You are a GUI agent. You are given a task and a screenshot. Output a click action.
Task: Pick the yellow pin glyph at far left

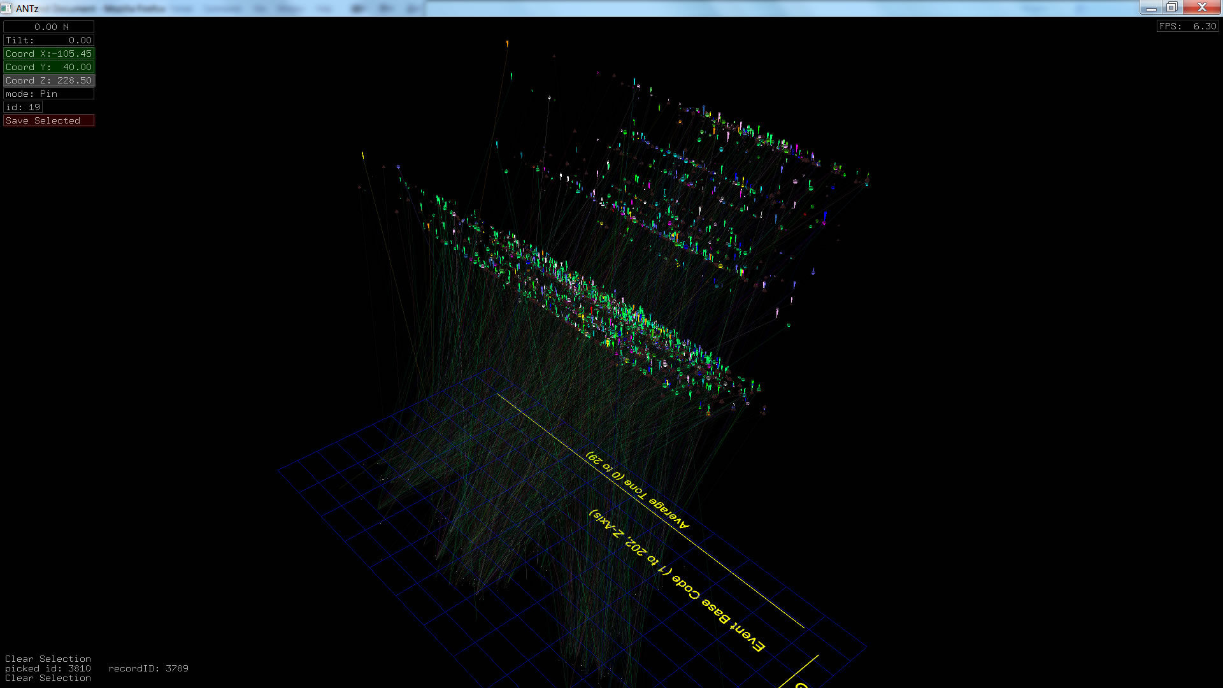(362, 155)
